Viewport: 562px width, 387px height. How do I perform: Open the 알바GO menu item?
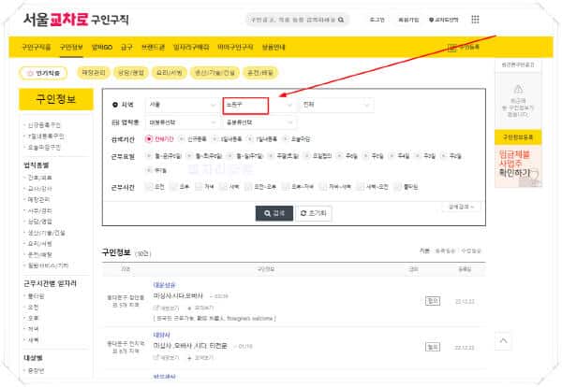tap(102, 48)
